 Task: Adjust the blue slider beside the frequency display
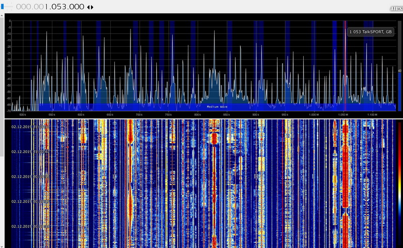(x=3, y=7)
